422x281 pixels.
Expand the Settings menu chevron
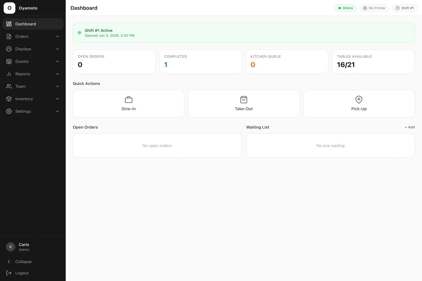tap(58, 111)
